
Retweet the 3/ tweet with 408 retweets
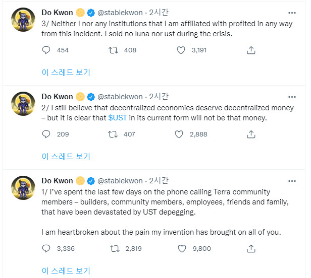click(114, 50)
